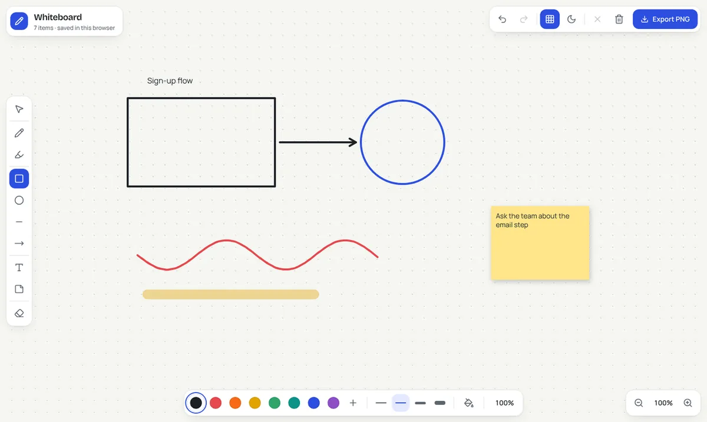Viewport: 707px width, 422px height.
Task: Click the 100% opacity value
Action: pyautogui.click(x=504, y=403)
